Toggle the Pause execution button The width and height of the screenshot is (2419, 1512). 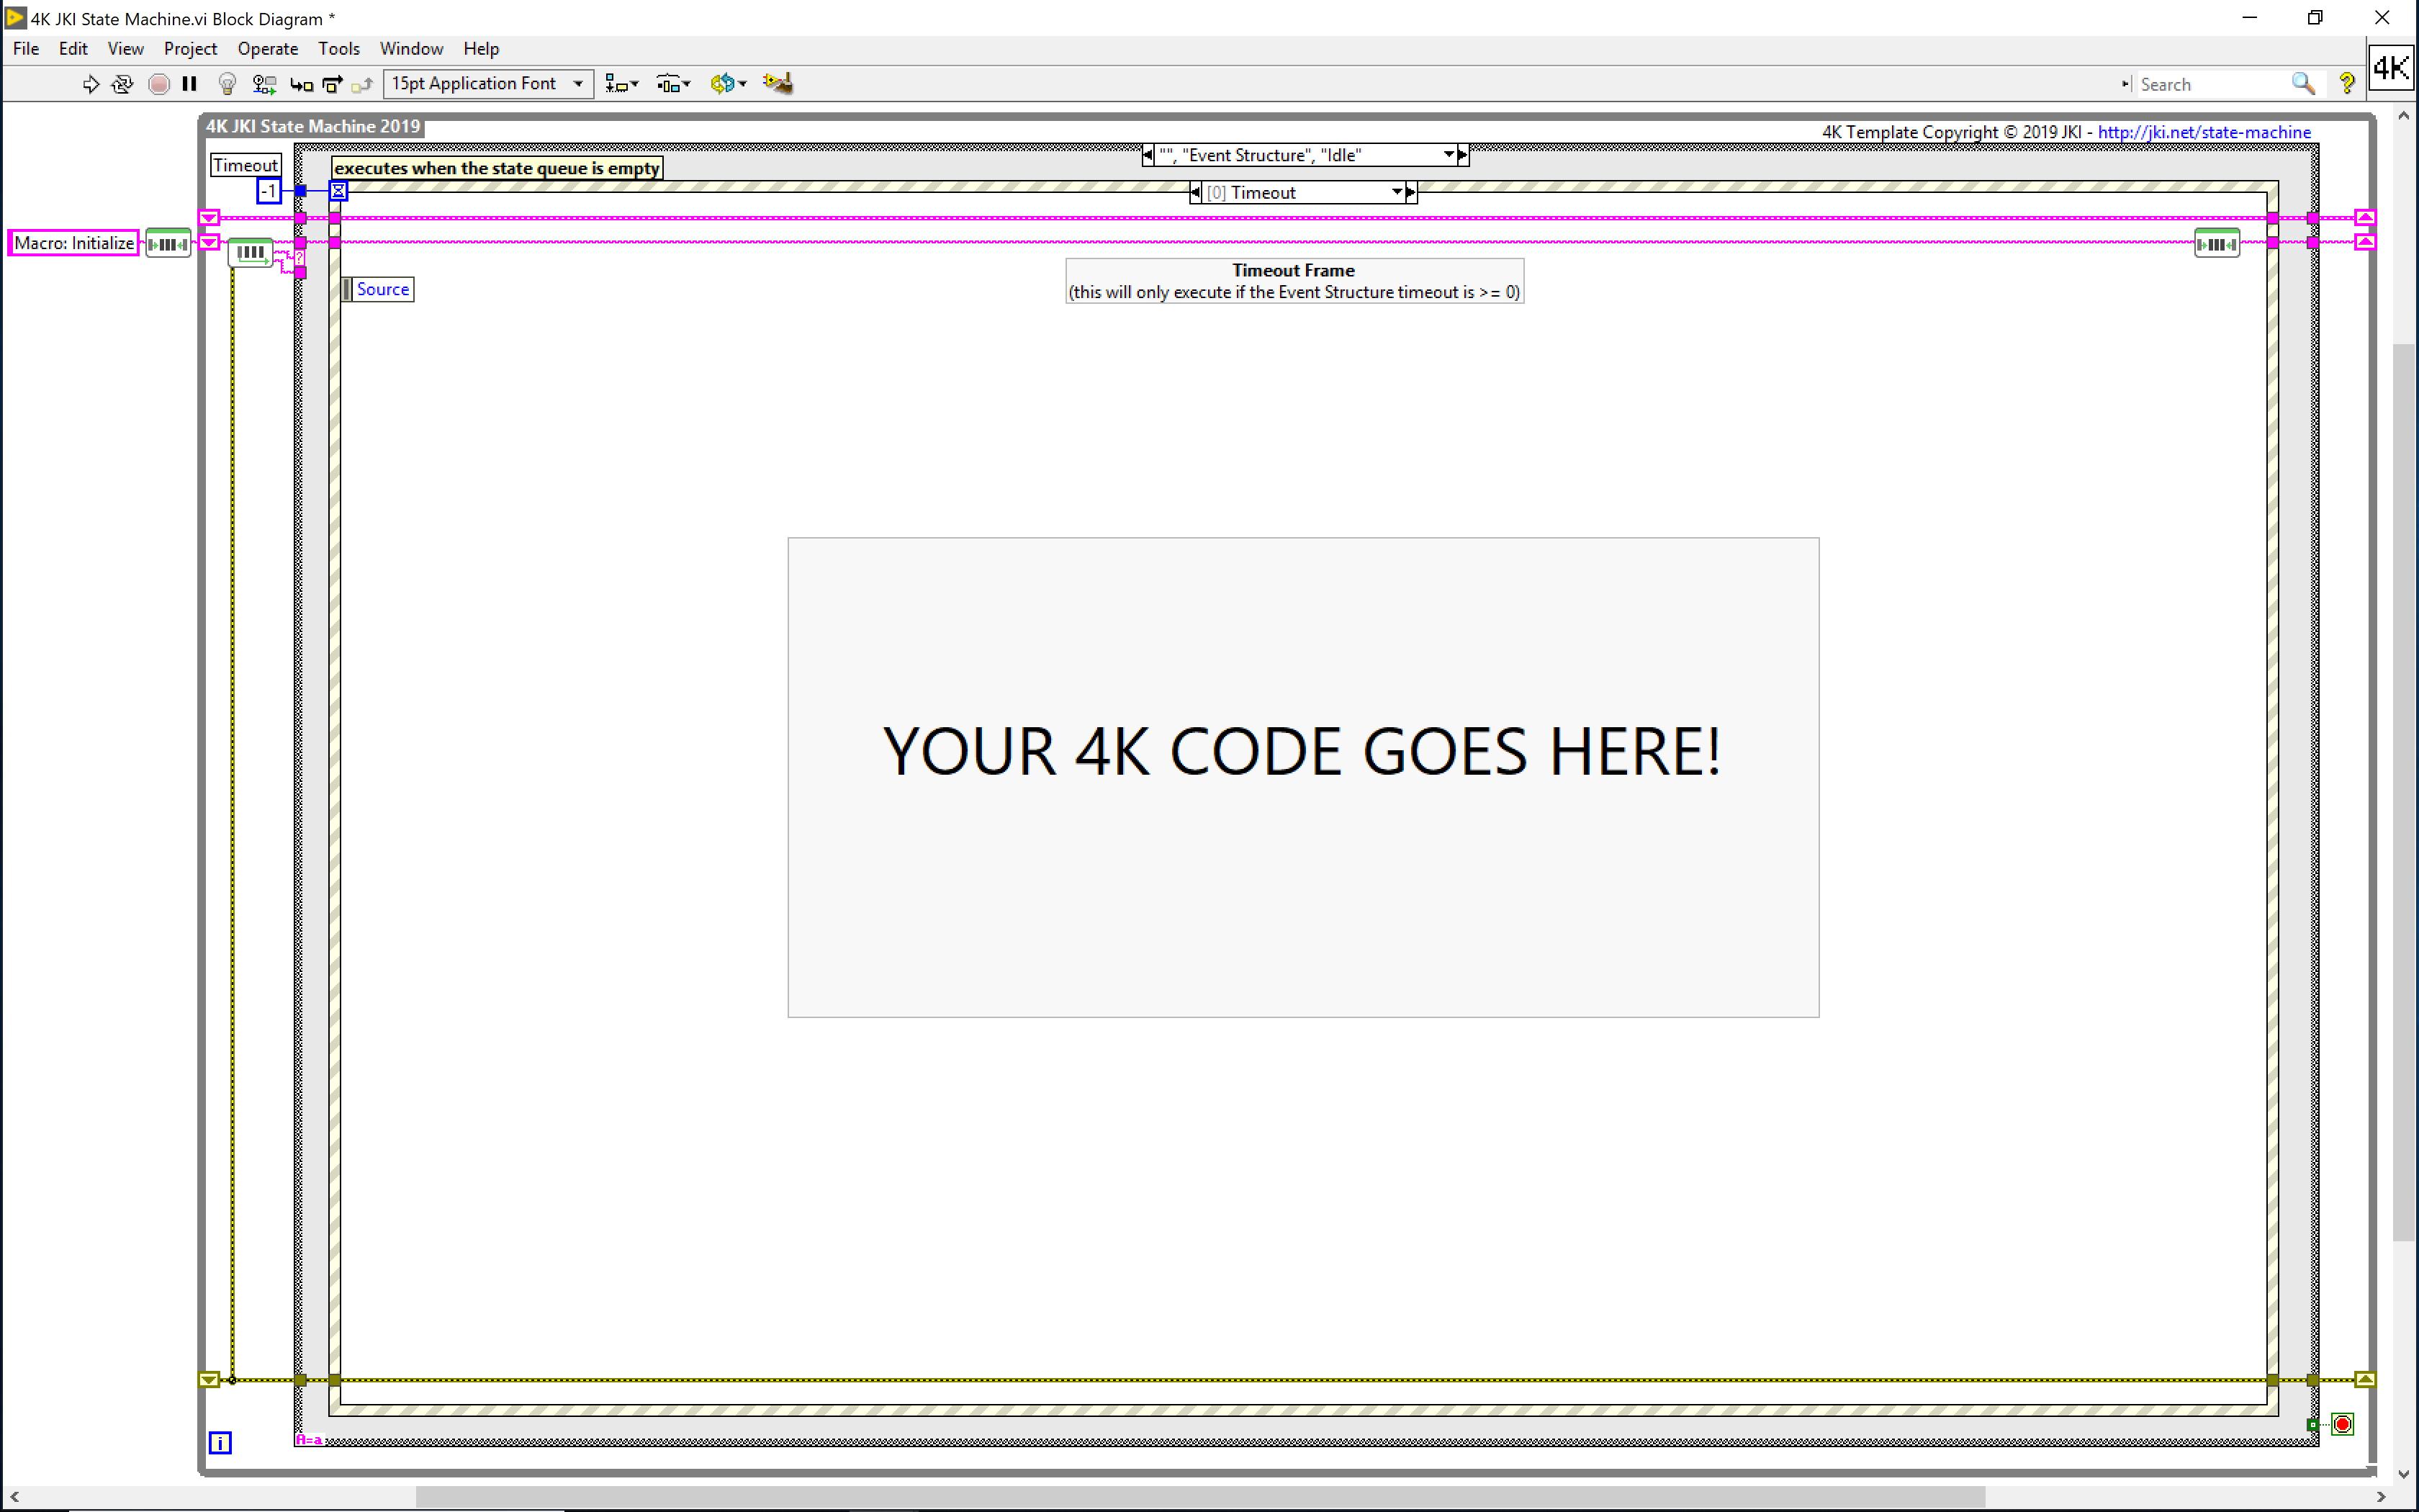tap(189, 84)
